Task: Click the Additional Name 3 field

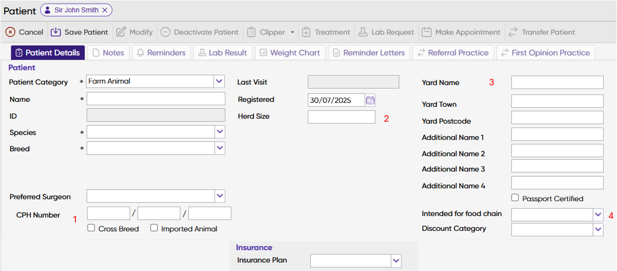Action: tap(557, 166)
